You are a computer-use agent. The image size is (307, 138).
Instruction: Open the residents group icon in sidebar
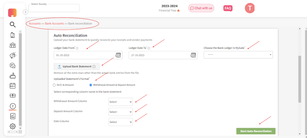[x=13, y=45]
